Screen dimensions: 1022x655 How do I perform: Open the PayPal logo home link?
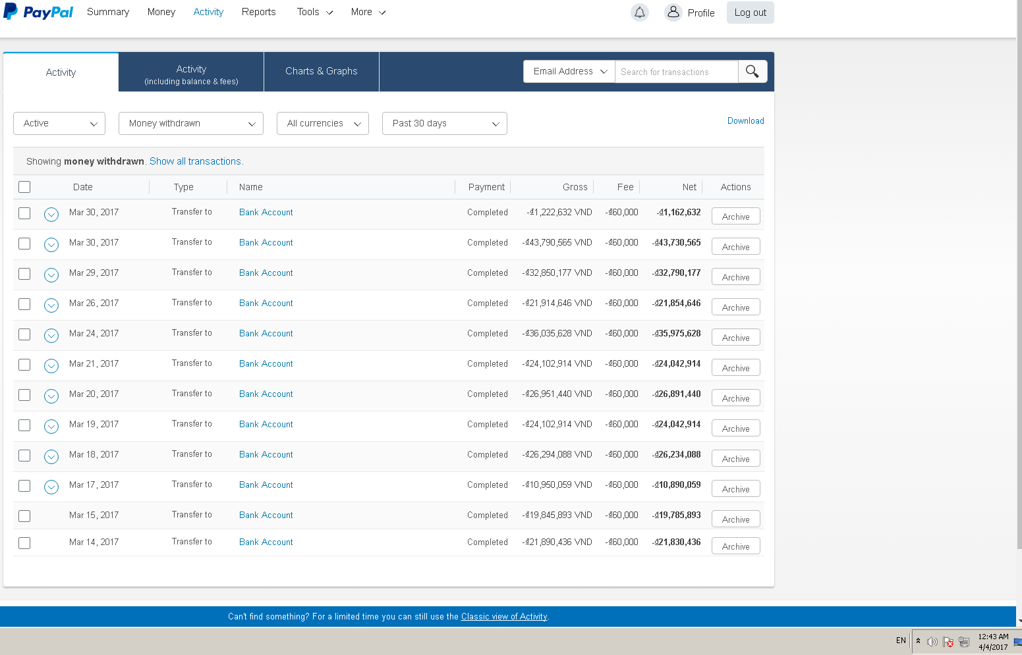(38, 12)
